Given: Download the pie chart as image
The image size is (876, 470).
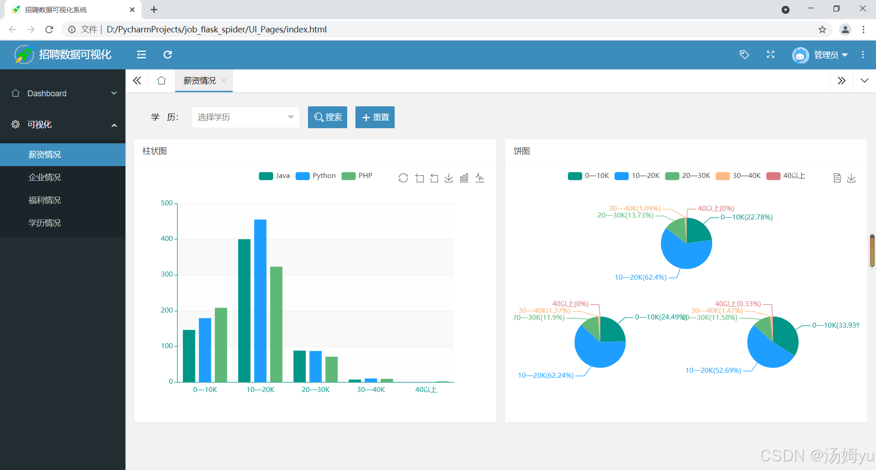Looking at the screenshot, I should (x=851, y=178).
